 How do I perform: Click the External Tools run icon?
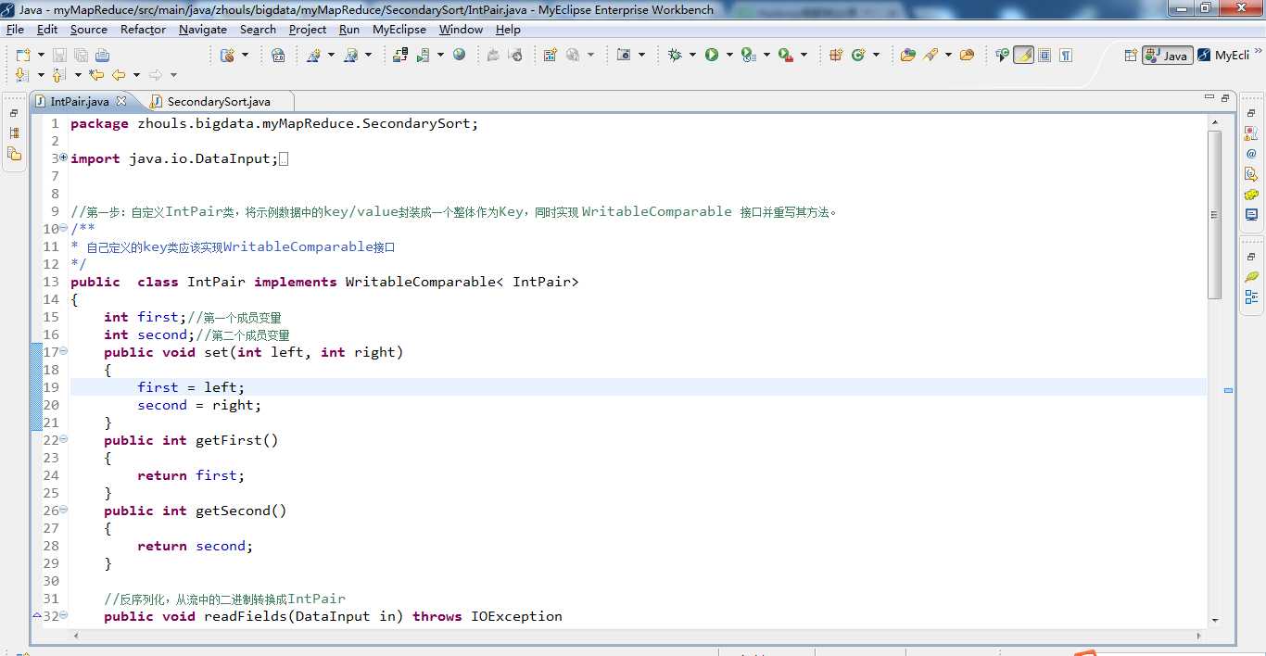[786, 55]
